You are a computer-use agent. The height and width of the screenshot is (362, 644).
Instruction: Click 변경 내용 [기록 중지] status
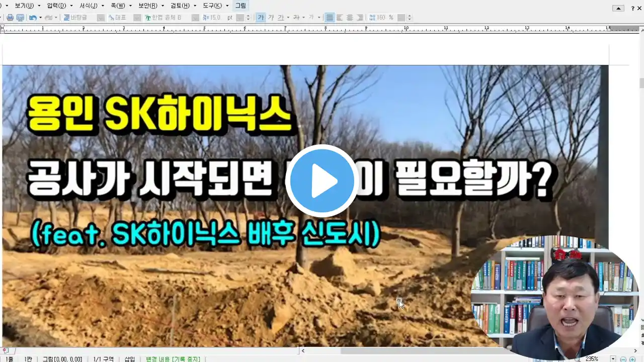[x=173, y=359]
